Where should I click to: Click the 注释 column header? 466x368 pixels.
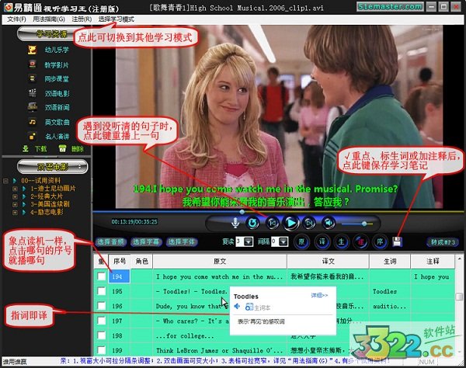point(433,262)
